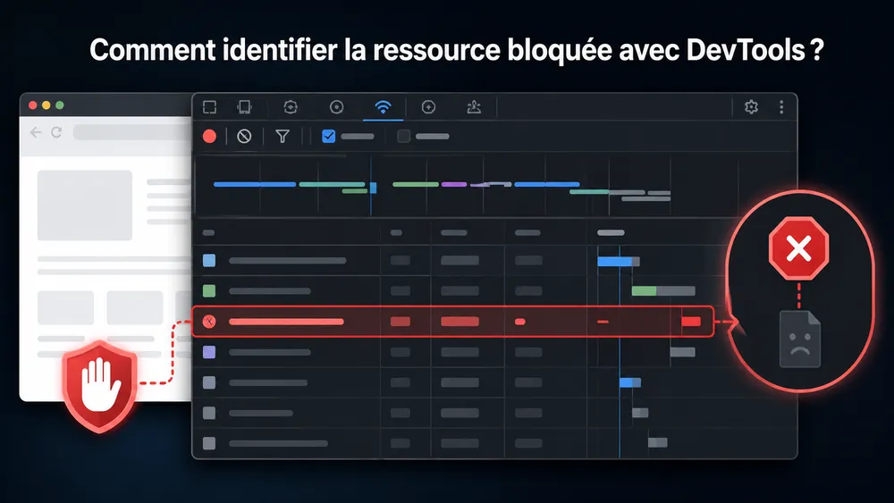The image size is (894, 503).
Task: Uncheck the checked blue checkbox
Action: 328,136
